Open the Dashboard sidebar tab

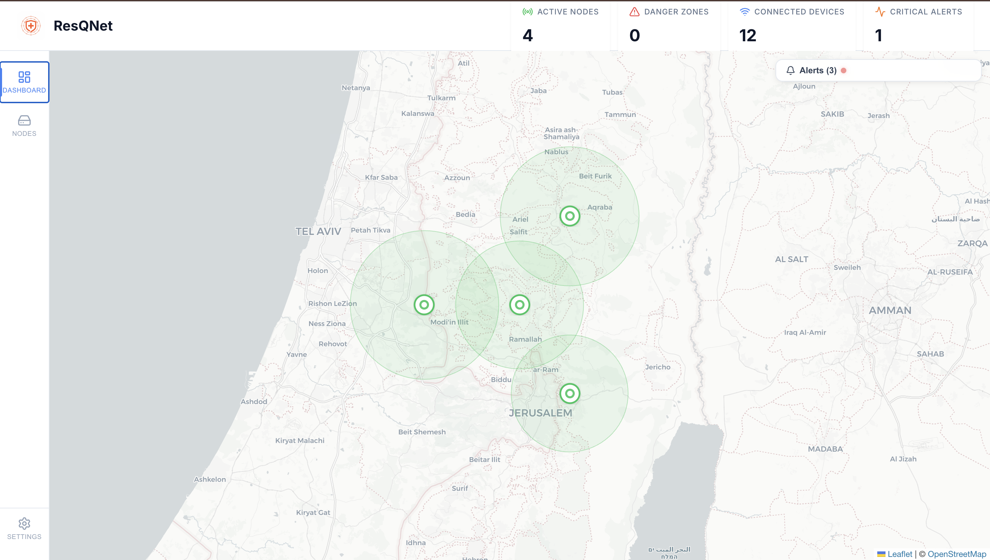tap(24, 82)
